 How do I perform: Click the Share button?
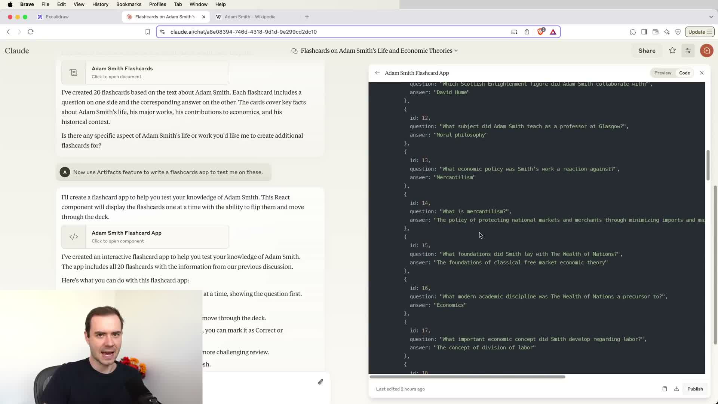point(647,50)
